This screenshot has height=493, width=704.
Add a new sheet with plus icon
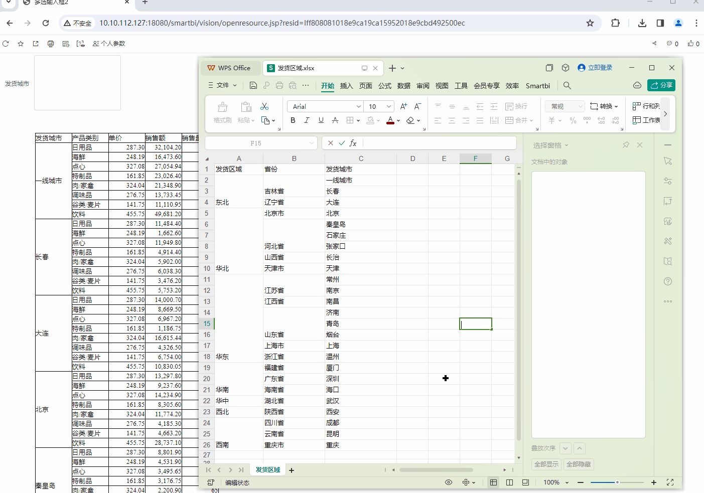click(292, 470)
